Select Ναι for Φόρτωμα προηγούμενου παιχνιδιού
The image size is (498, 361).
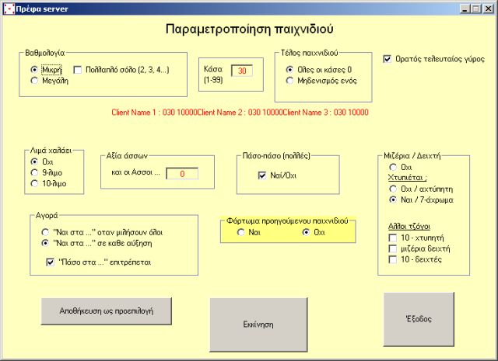click(x=240, y=232)
